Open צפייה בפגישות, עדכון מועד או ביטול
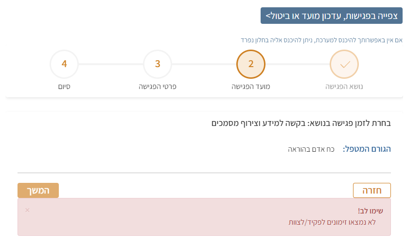This screenshot has height=249, width=406. click(331, 16)
